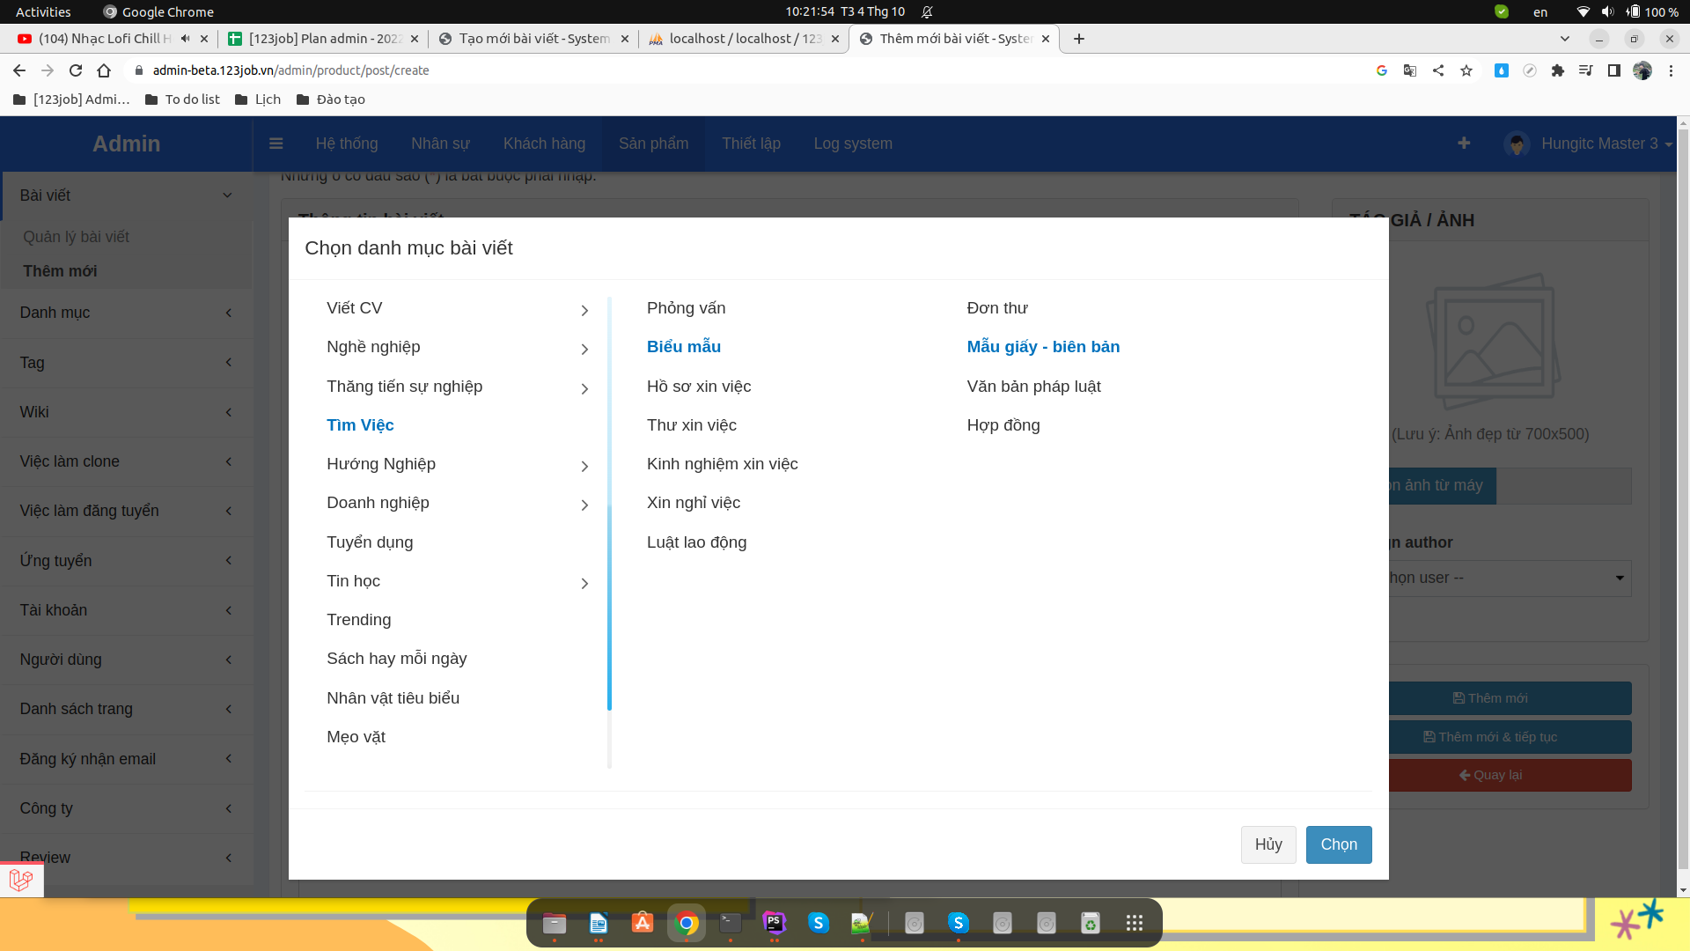Viewport: 1690px width, 951px height.
Task: Open the Chrome extensions puzzle icon
Action: click(x=1558, y=70)
